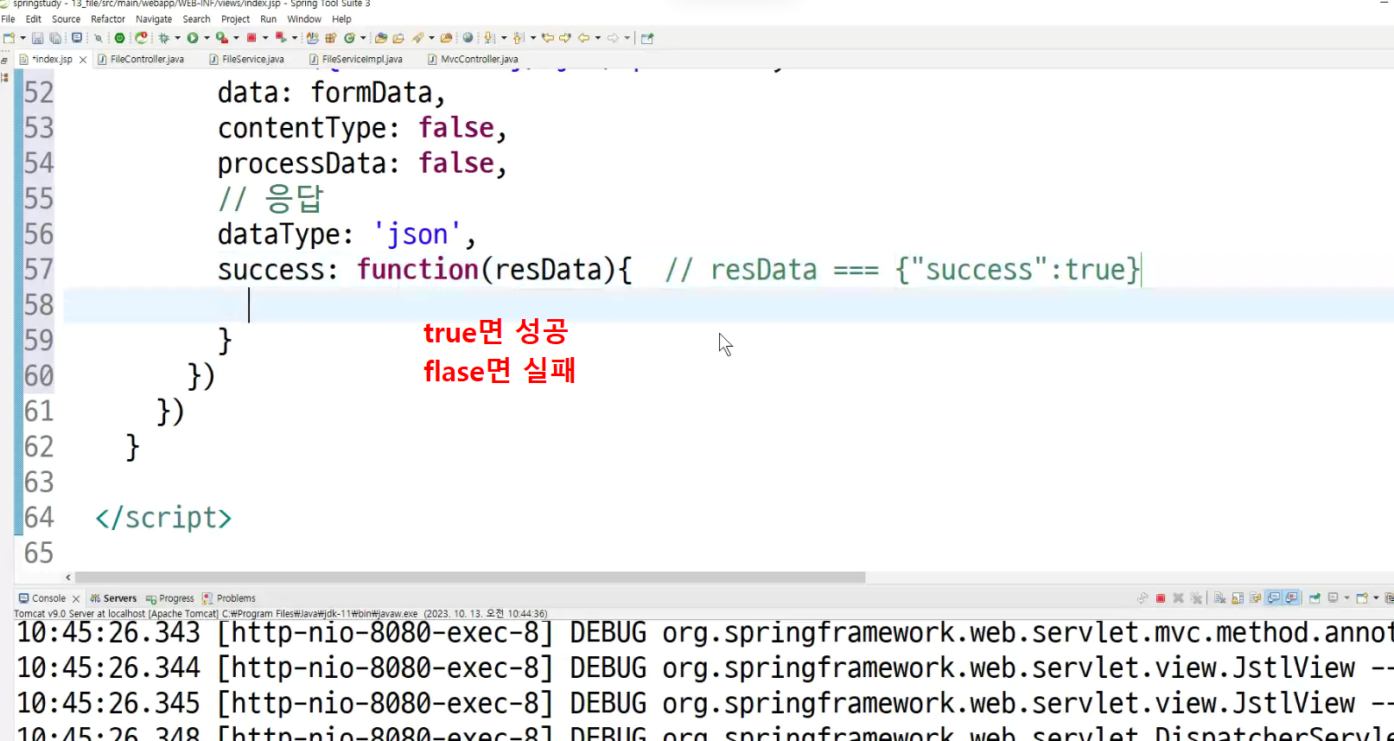Image resolution: width=1394 pixels, height=741 pixels.
Task: Open the Window menu
Action: (x=304, y=19)
